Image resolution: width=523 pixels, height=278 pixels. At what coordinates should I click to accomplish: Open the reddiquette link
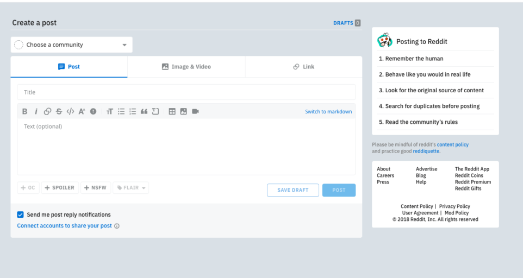[x=426, y=151]
